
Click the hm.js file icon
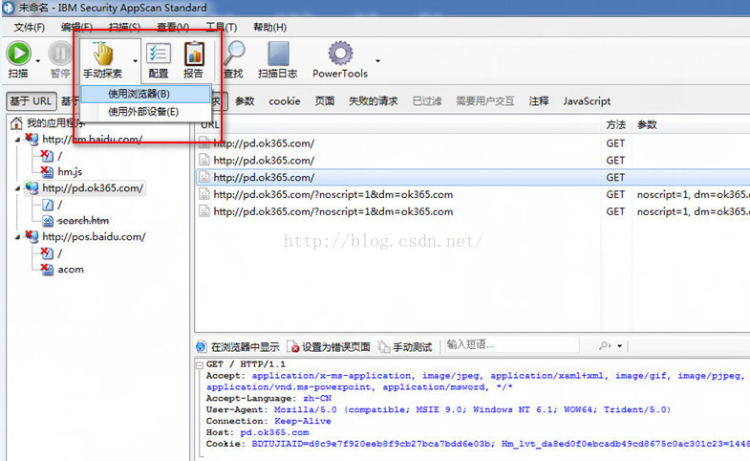click(x=47, y=171)
